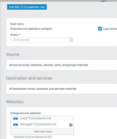Untick the Log connections checkbox

[x=100, y=29]
